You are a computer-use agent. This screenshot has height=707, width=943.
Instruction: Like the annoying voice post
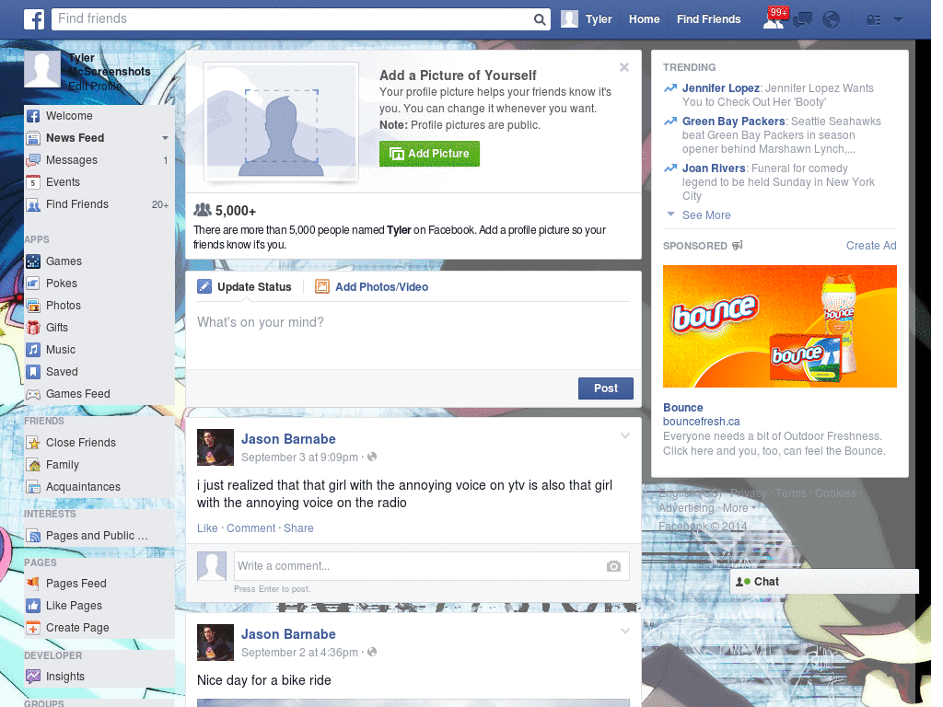point(207,528)
